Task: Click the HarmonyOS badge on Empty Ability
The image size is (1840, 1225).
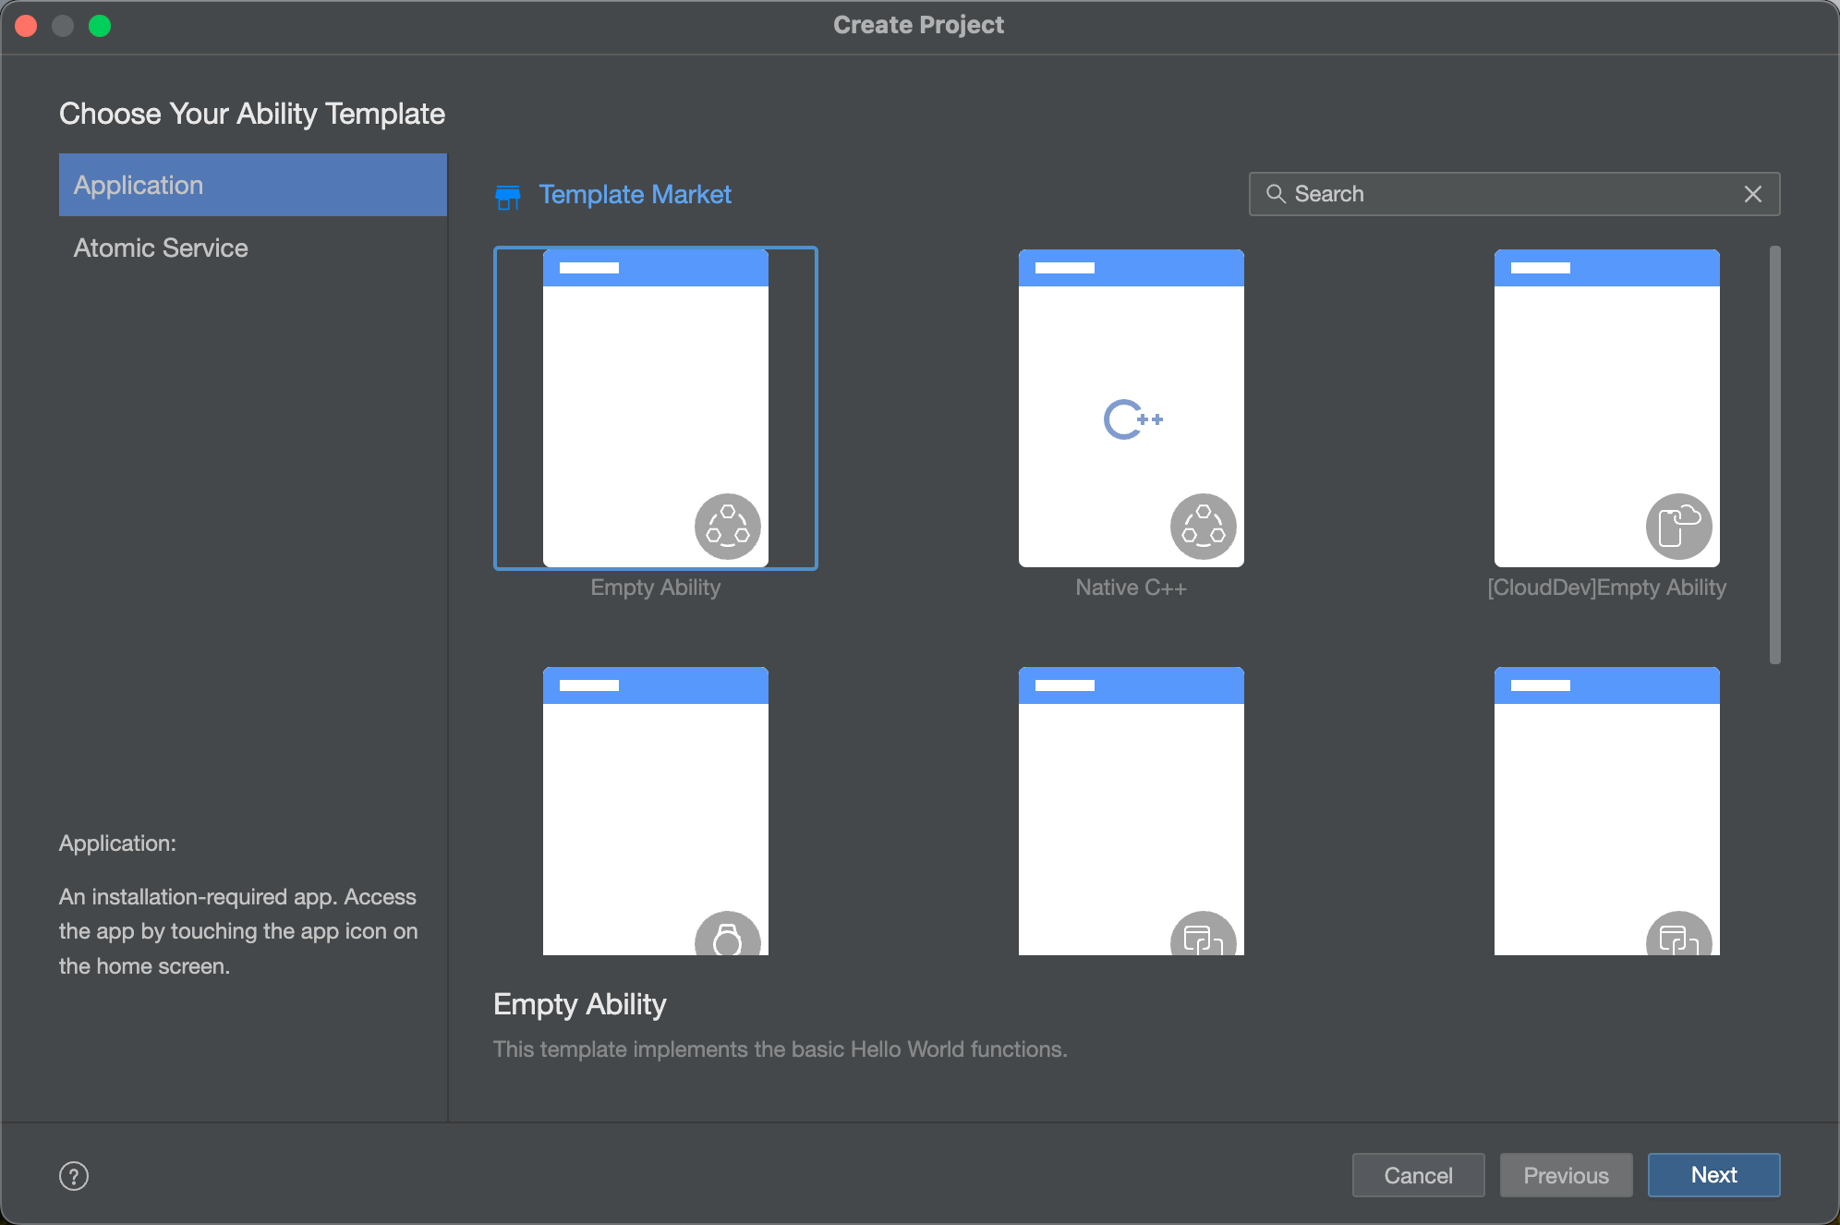Action: [x=728, y=527]
